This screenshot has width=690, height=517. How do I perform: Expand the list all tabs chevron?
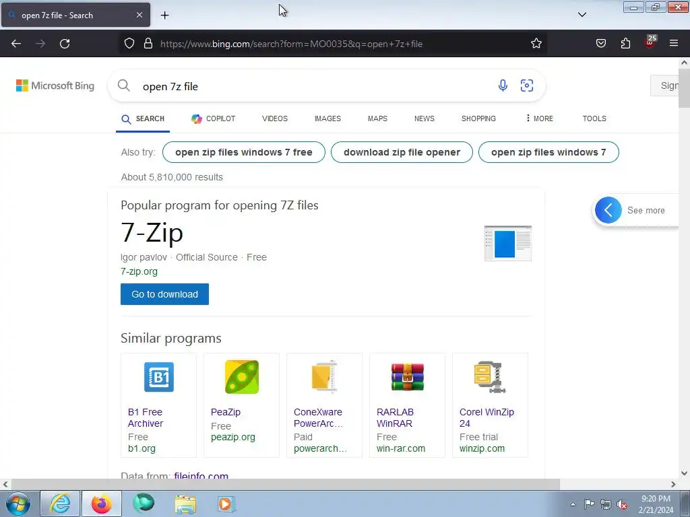(x=582, y=15)
